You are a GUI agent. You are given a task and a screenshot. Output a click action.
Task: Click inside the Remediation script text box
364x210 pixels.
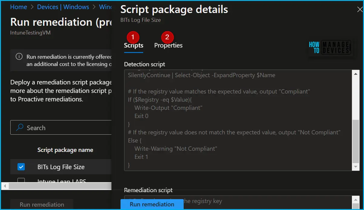(238, 202)
